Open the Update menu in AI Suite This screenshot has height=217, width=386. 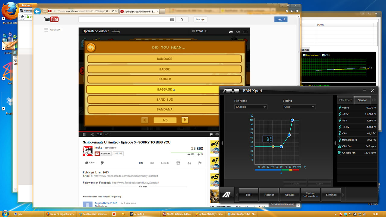point(290,195)
